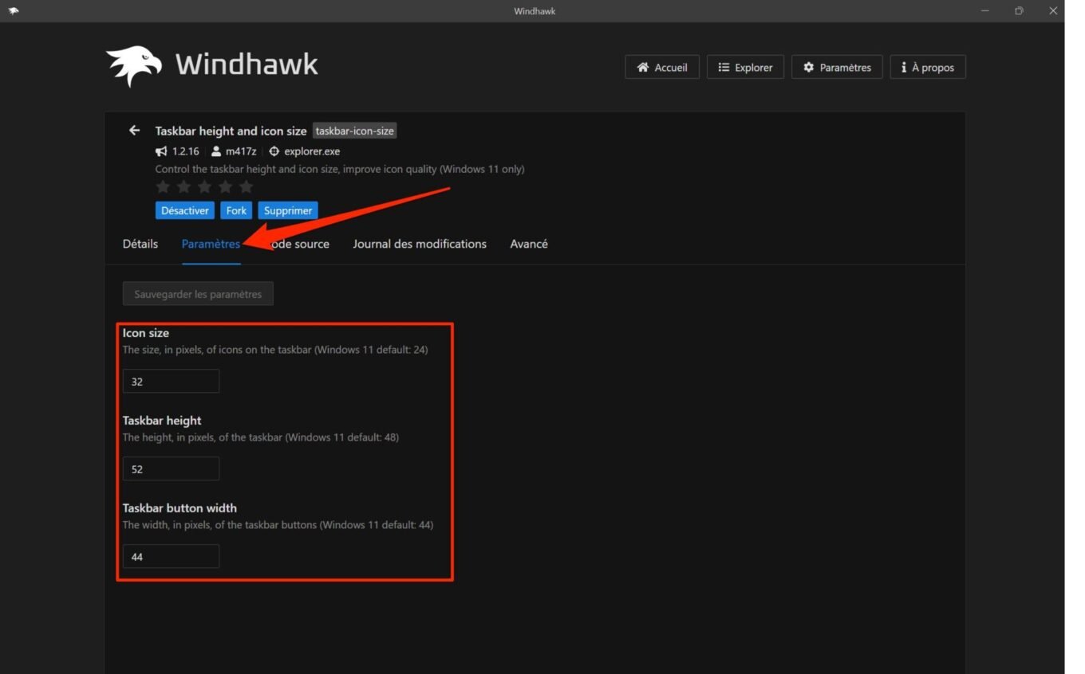Click the taskbar-icon-size mod ID tag
The width and height of the screenshot is (1085, 674).
(354, 131)
